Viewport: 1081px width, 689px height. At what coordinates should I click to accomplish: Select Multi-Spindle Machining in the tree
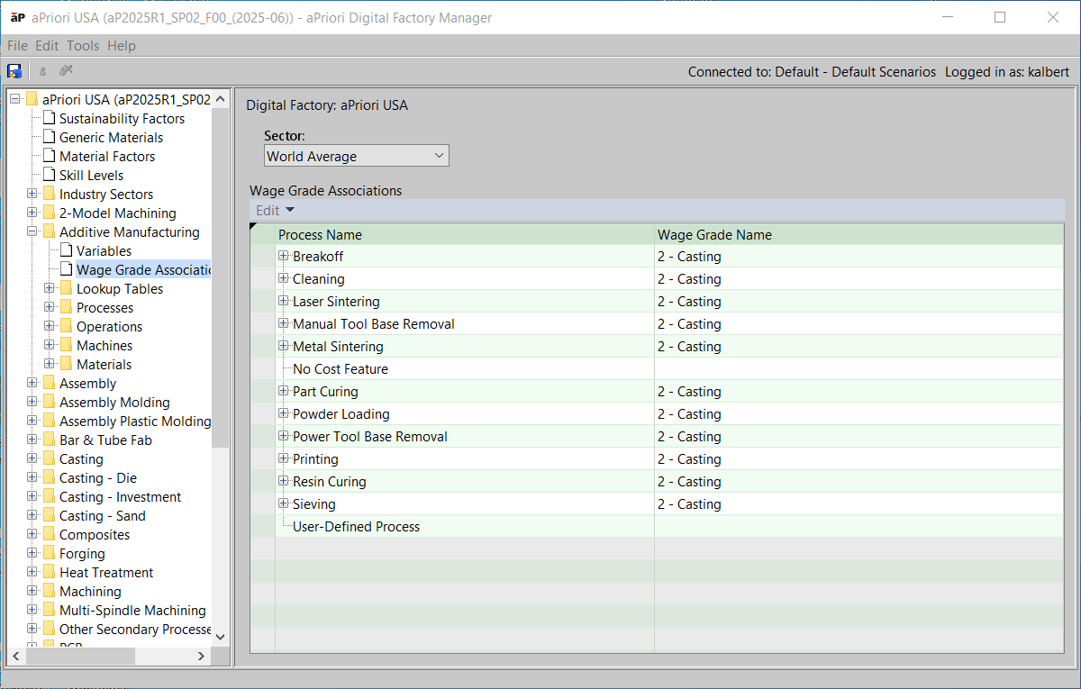132,610
